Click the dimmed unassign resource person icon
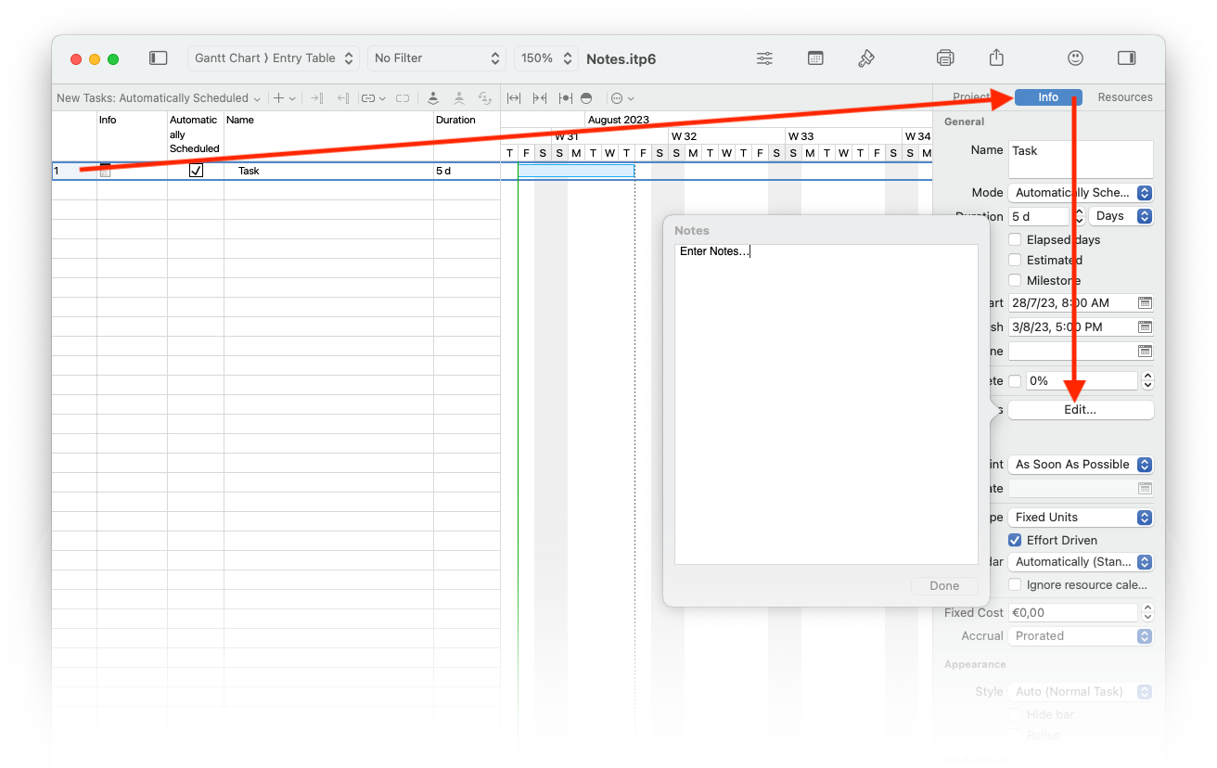 [459, 97]
